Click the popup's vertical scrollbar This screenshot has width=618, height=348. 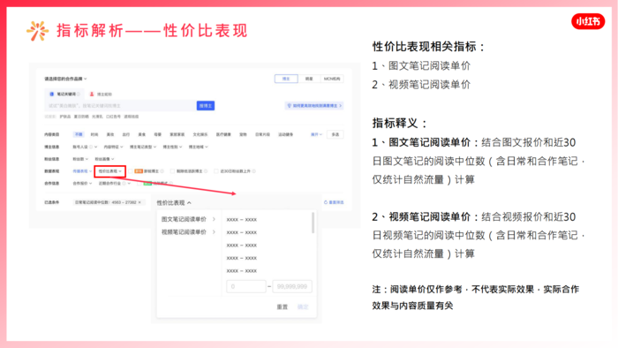[313, 223]
